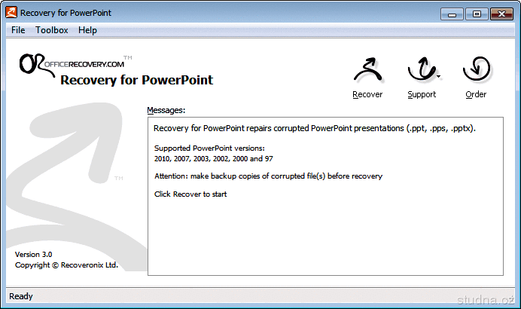Click the Support icon in the toolbar
The width and height of the screenshot is (521, 309).
[420, 72]
